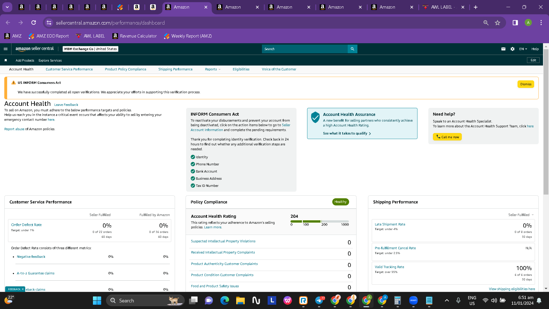
Task: Open Product Policy Compliance tab
Action: click(x=126, y=69)
